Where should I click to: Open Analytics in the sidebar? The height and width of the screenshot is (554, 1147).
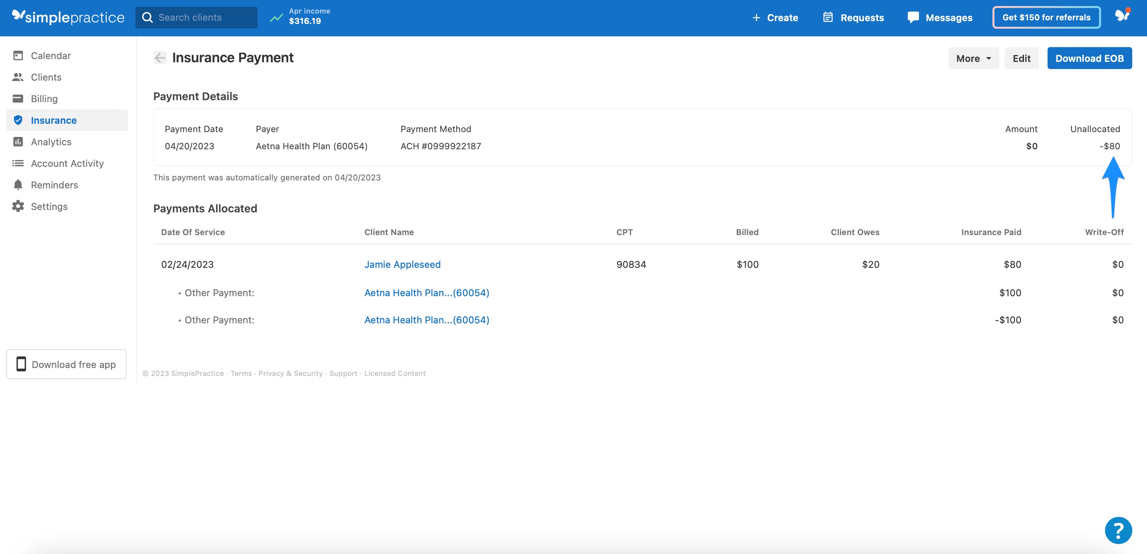67,142
